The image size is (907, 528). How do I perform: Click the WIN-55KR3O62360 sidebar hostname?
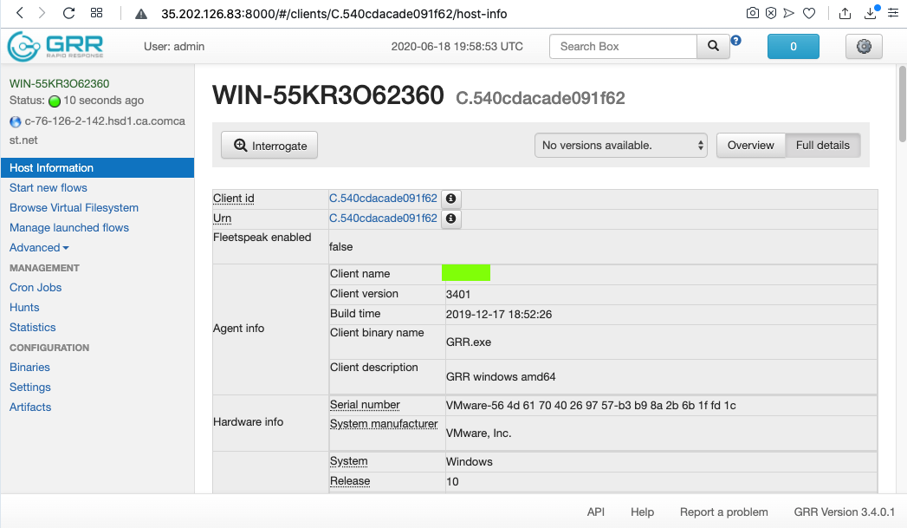click(x=59, y=83)
